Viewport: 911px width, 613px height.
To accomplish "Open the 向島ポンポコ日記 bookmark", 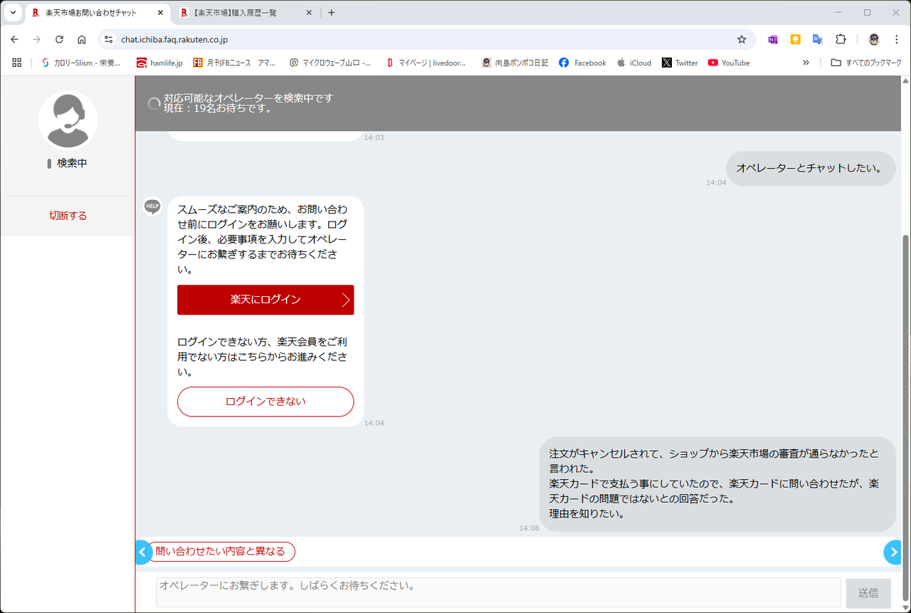I will pos(515,63).
